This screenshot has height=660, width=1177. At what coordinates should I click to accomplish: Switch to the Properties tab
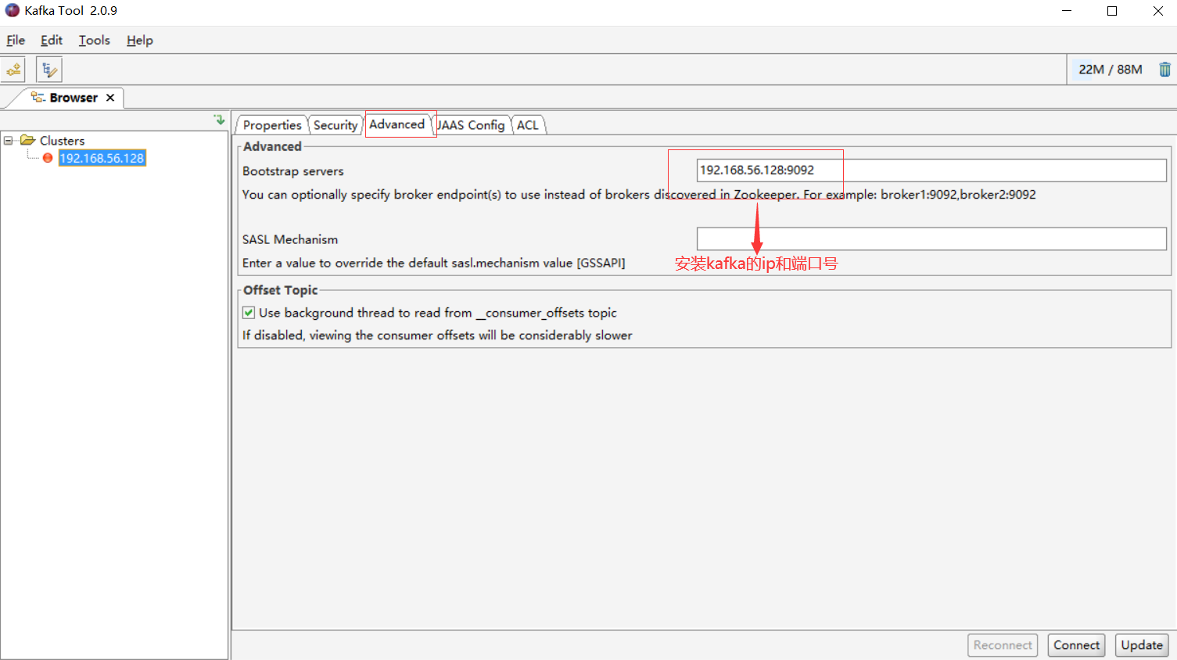(x=272, y=125)
